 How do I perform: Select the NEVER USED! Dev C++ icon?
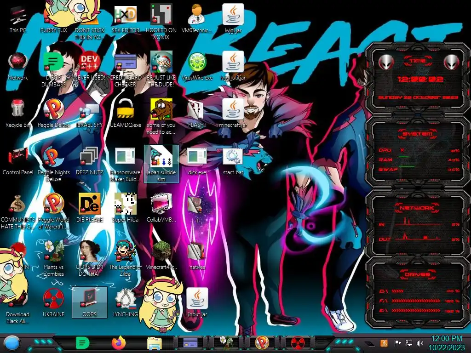pyautogui.click(x=89, y=66)
